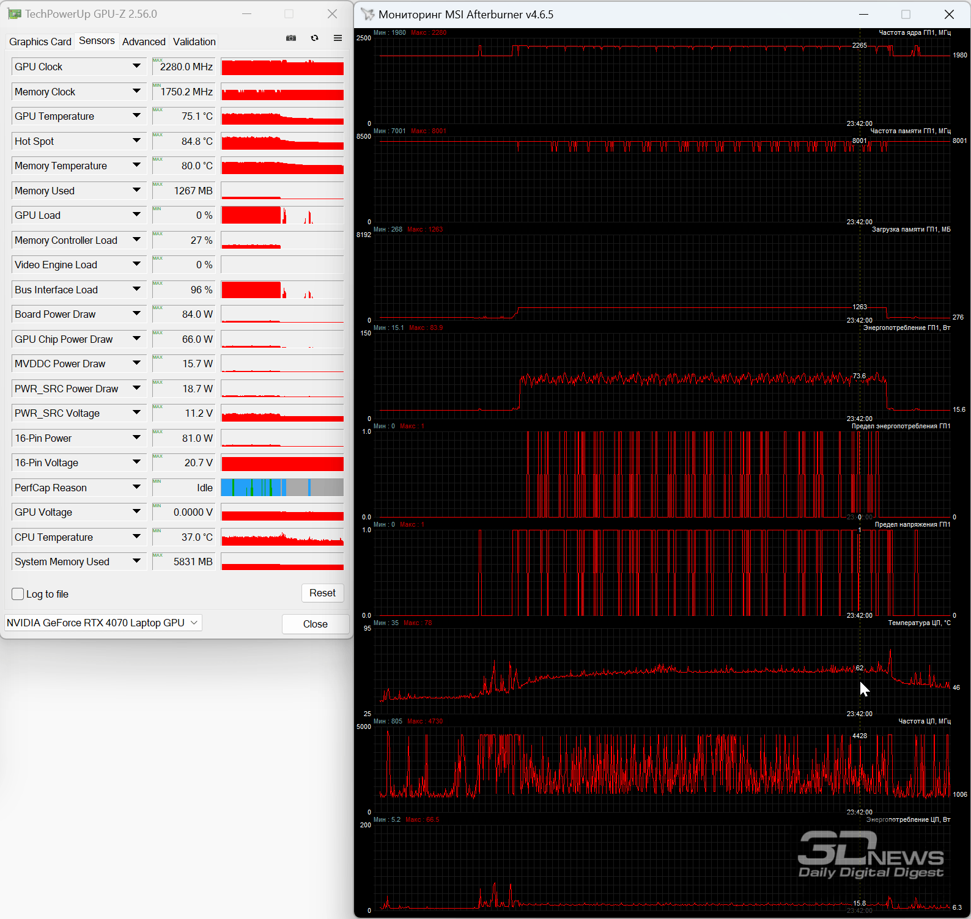
Task: Expand the GPU Voltage dropdown
Action: click(x=136, y=511)
